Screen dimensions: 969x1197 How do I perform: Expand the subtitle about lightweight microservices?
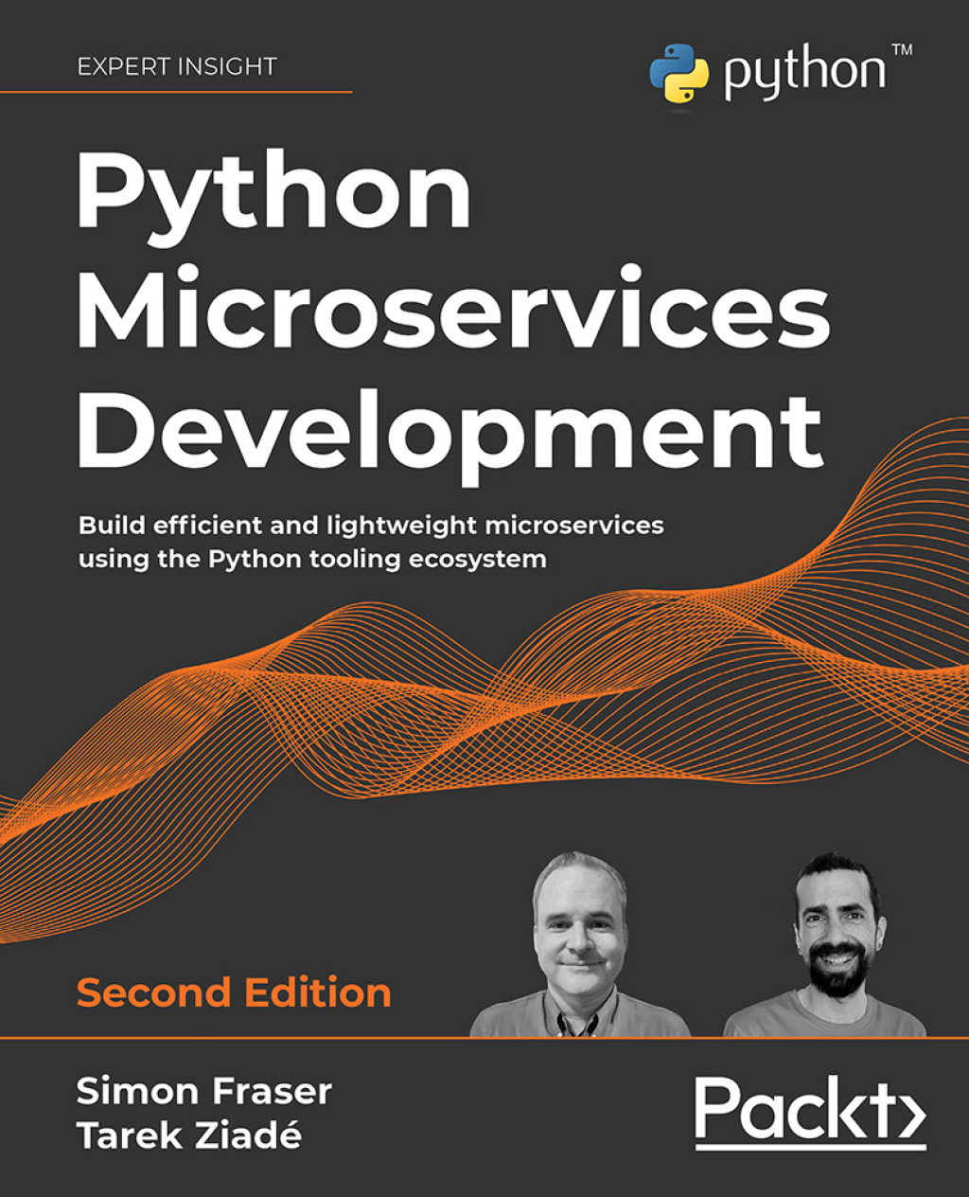coord(374,540)
